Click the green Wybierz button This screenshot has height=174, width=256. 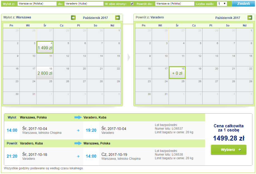228,150
